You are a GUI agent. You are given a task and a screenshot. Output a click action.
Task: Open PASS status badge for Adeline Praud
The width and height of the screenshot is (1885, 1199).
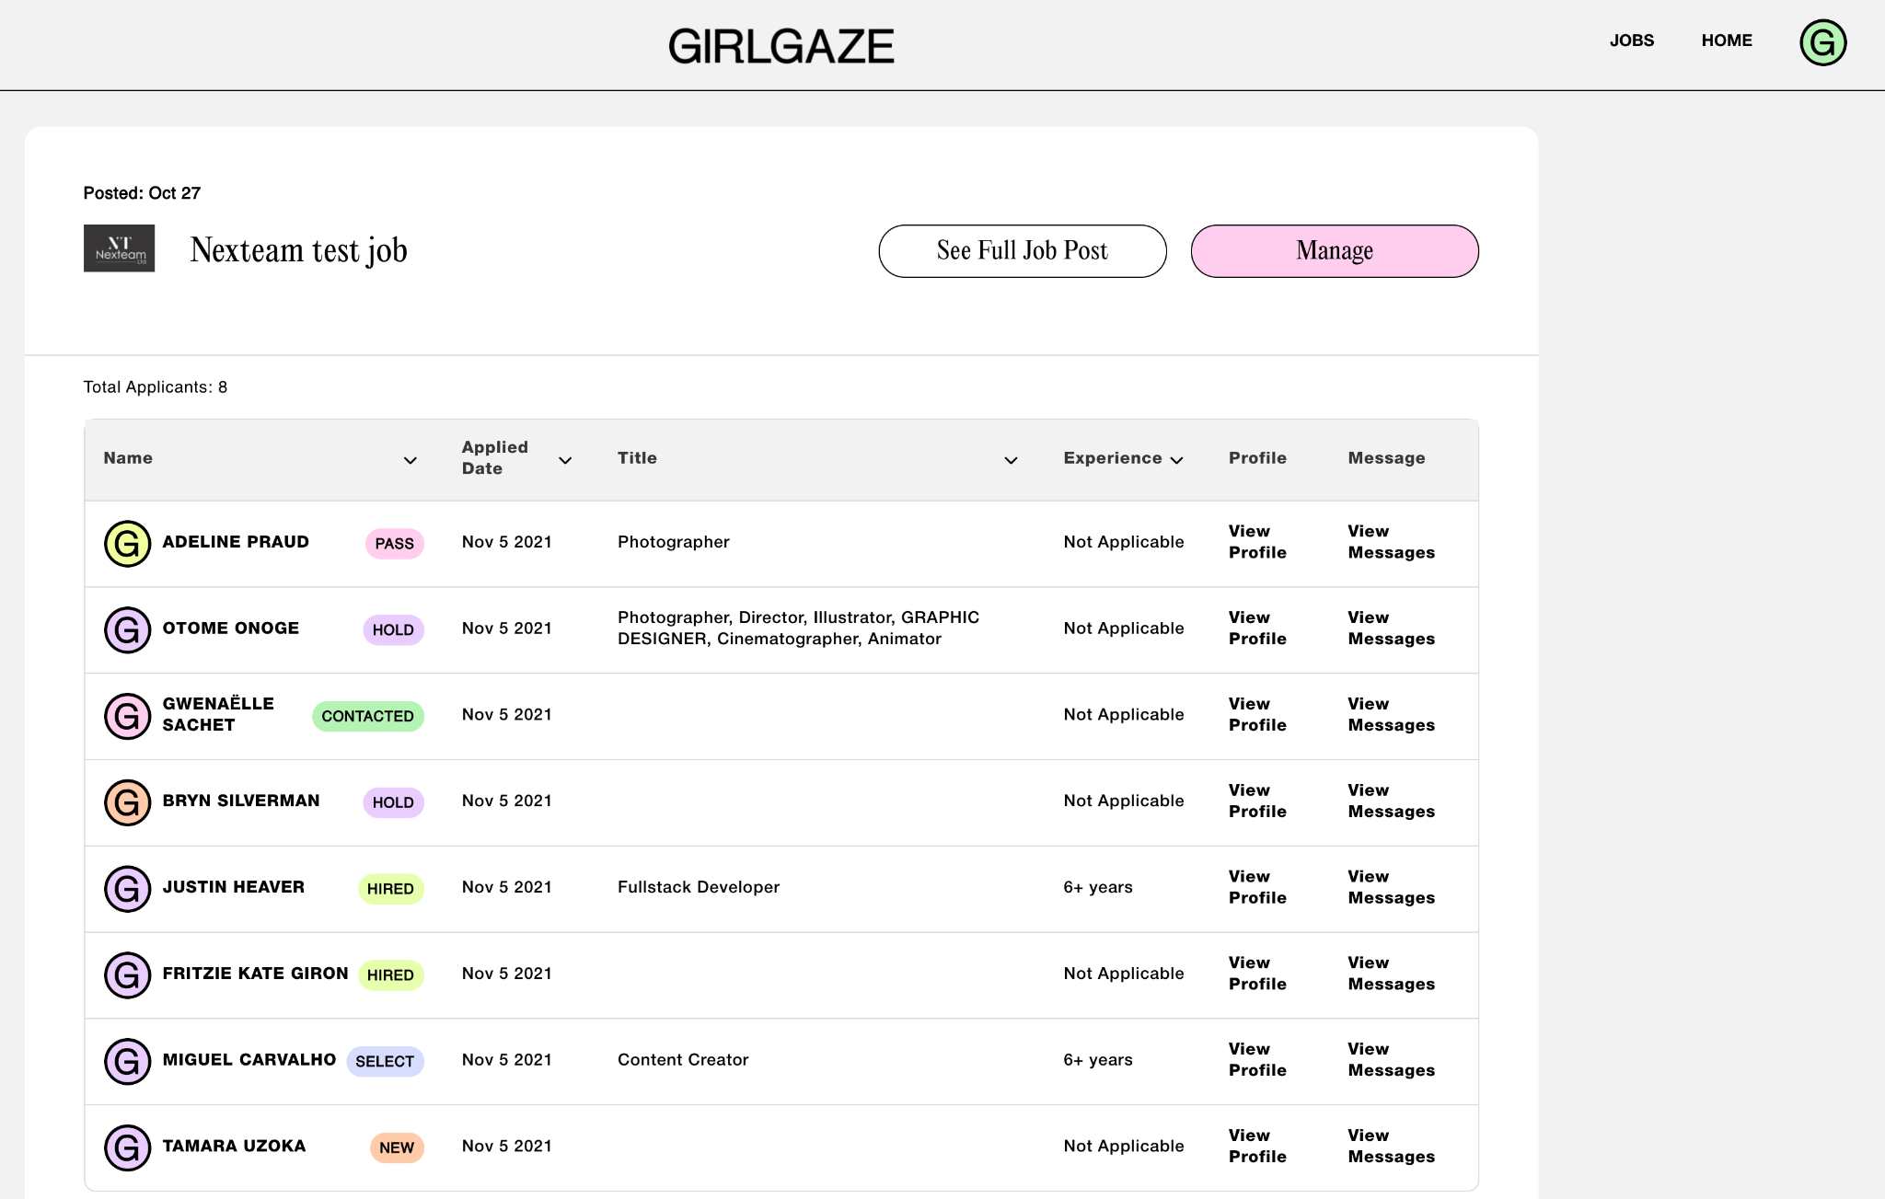pyautogui.click(x=395, y=544)
